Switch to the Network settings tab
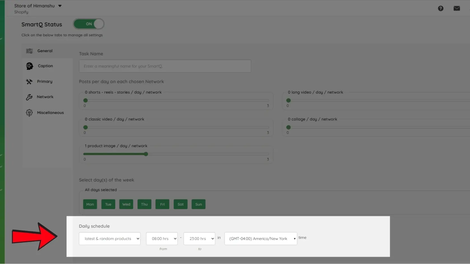This screenshot has height=264, width=470. click(45, 97)
